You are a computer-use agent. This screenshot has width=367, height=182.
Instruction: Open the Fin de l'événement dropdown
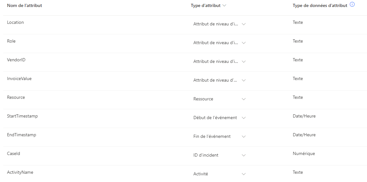click(219, 137)
